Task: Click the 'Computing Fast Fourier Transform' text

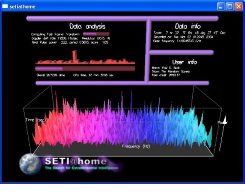Action: (55, 34)
